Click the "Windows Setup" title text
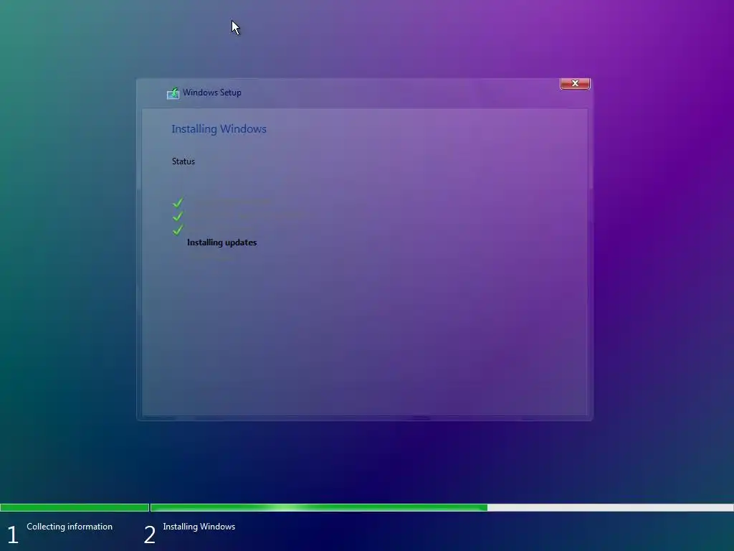The height and width of the screenshot is (551, 734). [212, 93]
